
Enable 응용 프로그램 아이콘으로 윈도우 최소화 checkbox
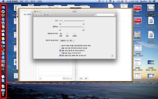[x=60, y=48]
